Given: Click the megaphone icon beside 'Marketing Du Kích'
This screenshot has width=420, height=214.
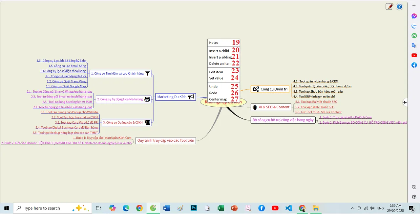Looking at the screenshot, I should click(191, 97).
